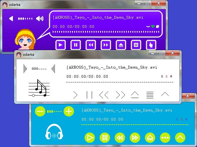Click the green Rewind button in blue window
This screenshot has width=197, height=147.
[x=120, y=138]
